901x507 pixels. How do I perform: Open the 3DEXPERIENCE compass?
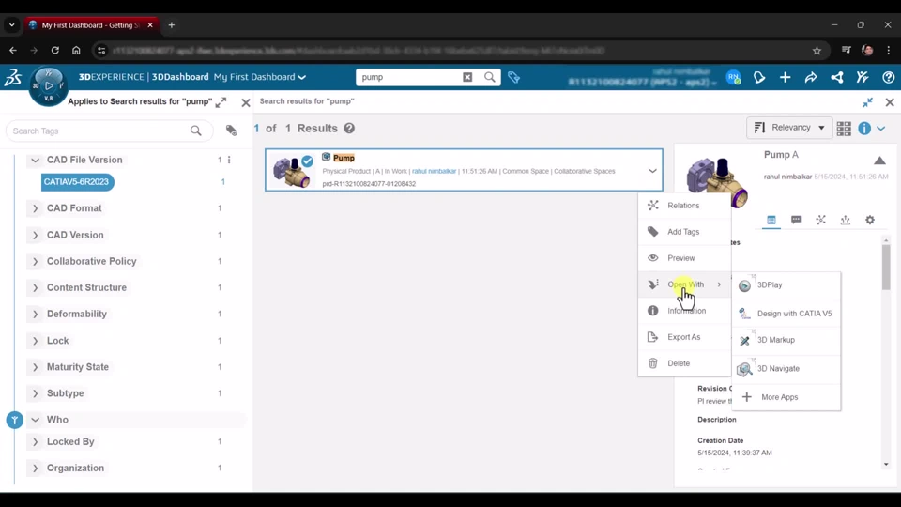48,85
